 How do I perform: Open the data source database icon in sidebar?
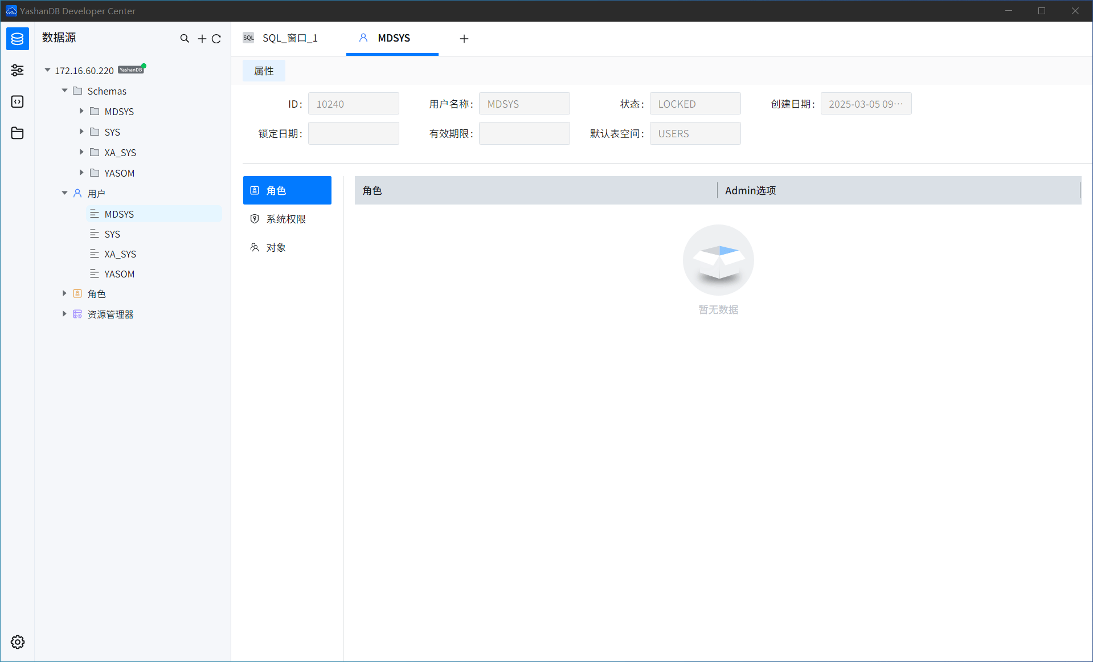tap(18, 39)
